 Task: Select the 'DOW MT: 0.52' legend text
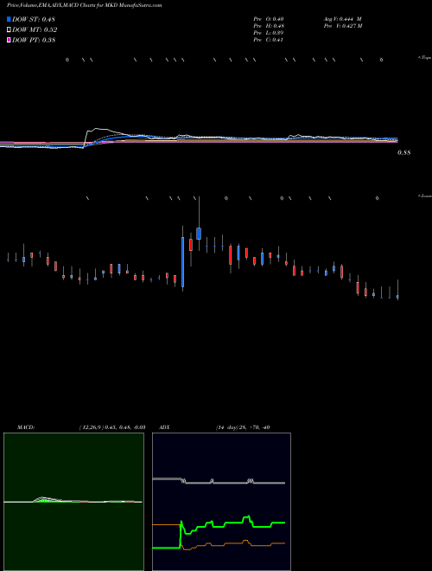[x=35, y=30]
